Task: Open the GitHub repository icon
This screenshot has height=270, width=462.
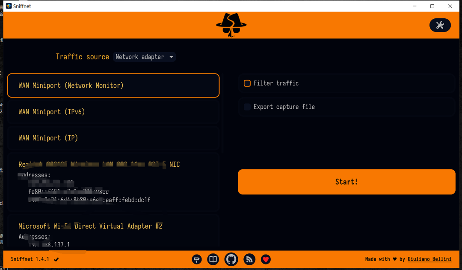Action: click(x=231, y=259)
